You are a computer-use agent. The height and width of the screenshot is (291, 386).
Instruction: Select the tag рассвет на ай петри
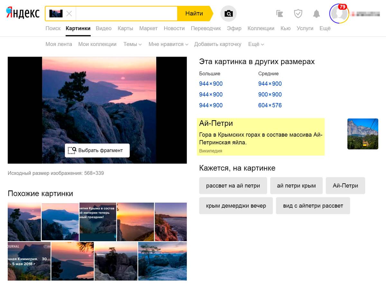233,186
